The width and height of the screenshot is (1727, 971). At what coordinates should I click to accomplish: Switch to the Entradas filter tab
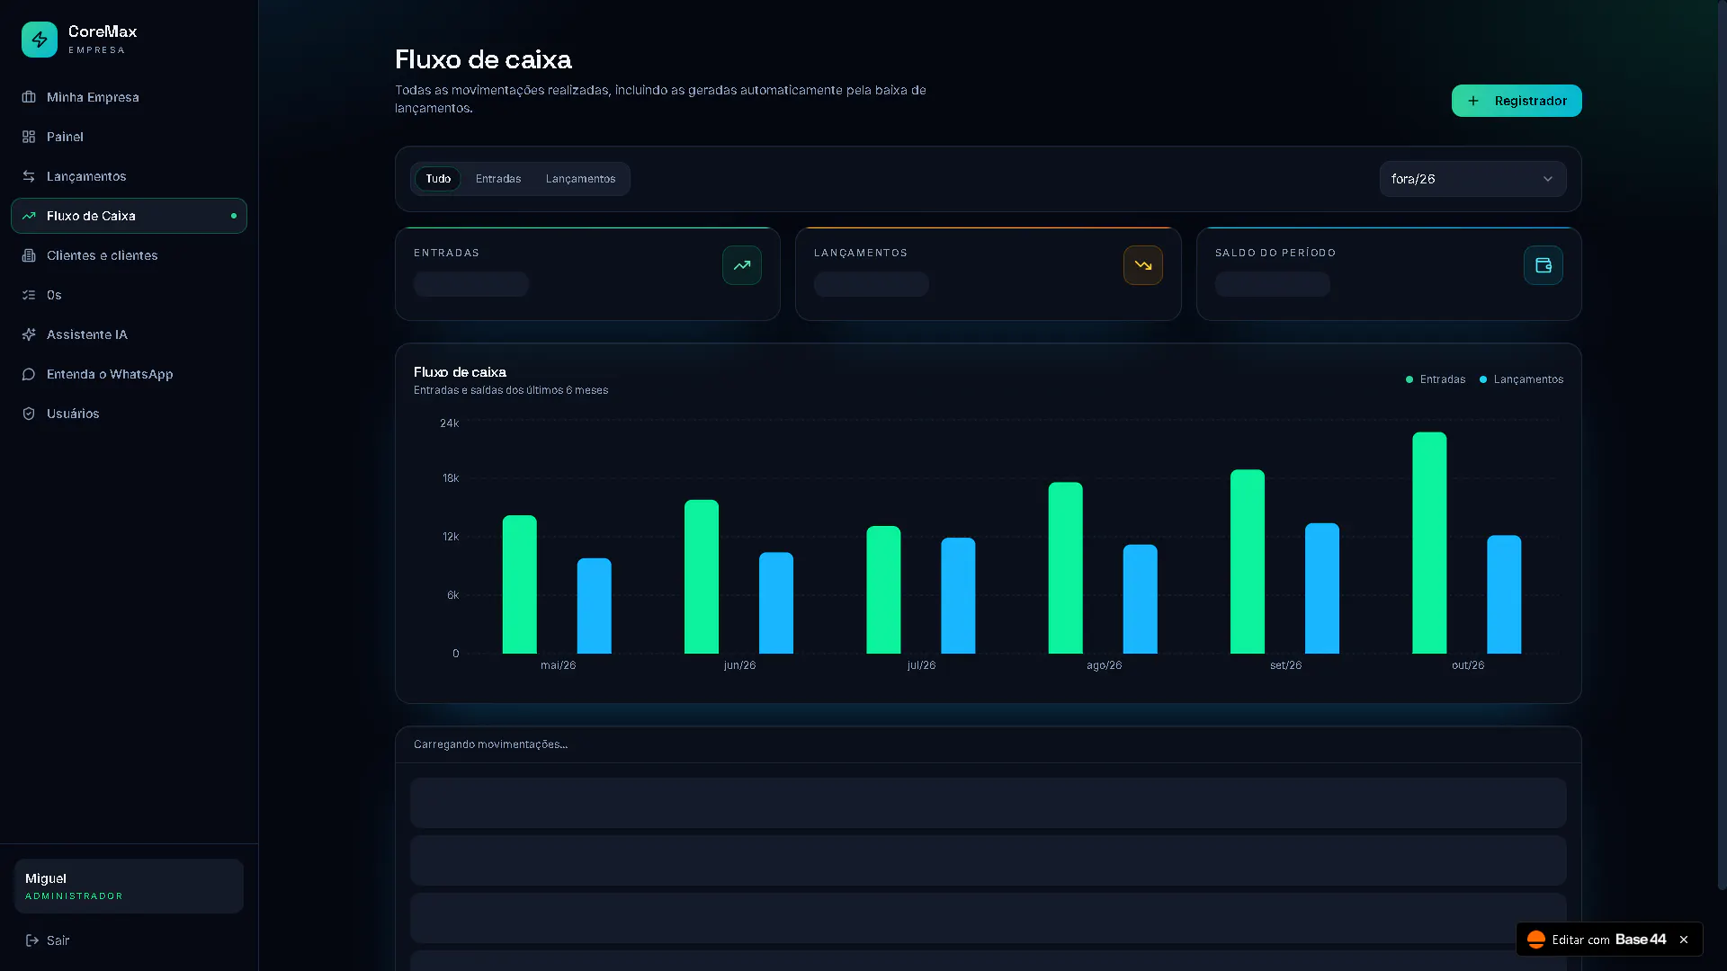point(498,179)
